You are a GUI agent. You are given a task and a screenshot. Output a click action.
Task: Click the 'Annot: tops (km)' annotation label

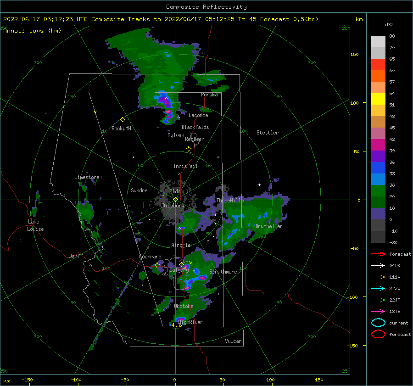tap(32, 31)
